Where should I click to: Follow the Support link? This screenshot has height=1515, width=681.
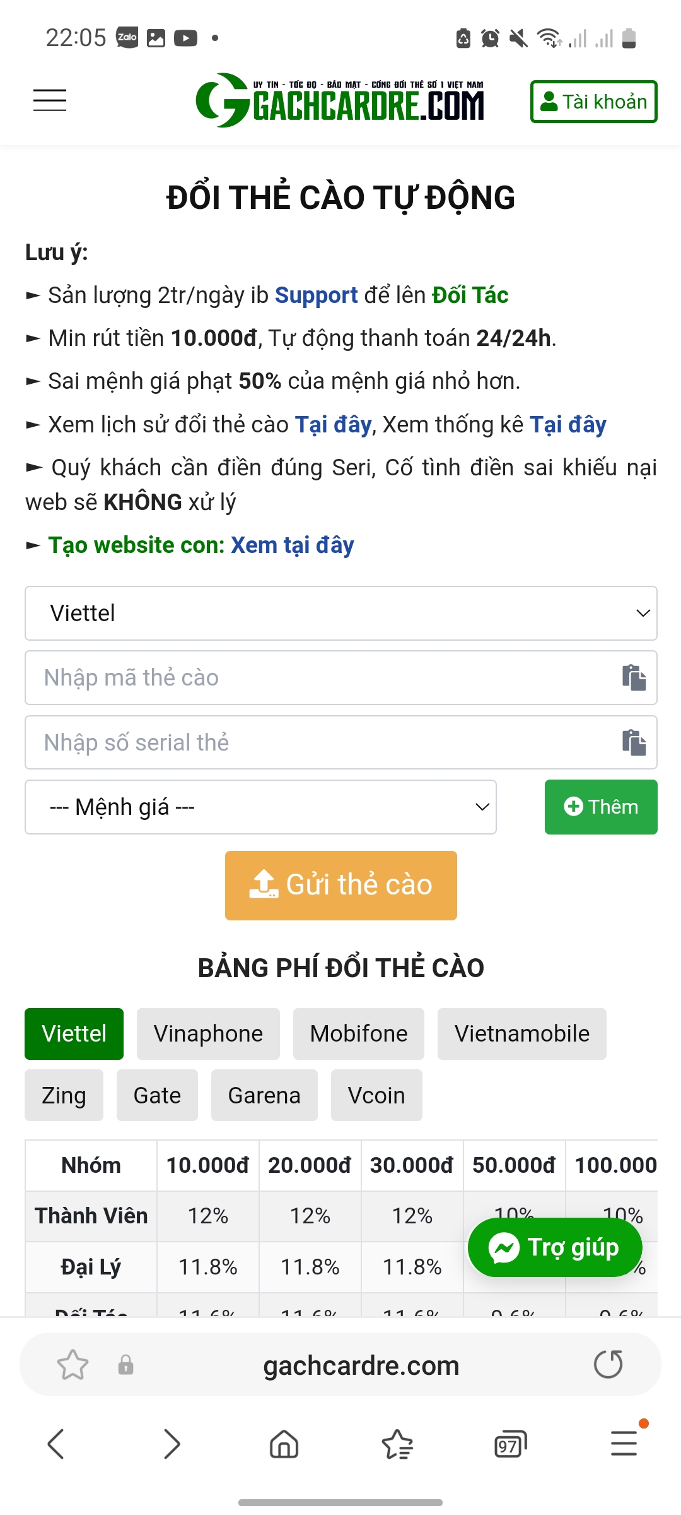point(316,295)
